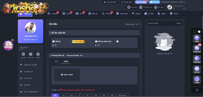Click Thêm ví USDT card
Screen dimensions: 203x97
click(x=67, y=75)
